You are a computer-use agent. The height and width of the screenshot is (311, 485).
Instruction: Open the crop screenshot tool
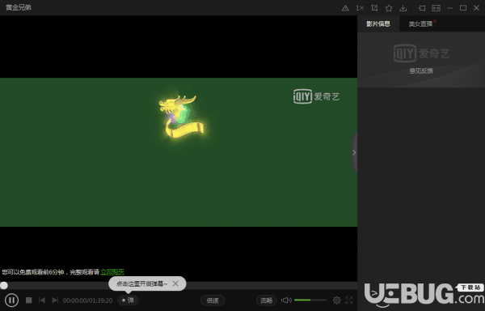(x=374, y=8)
